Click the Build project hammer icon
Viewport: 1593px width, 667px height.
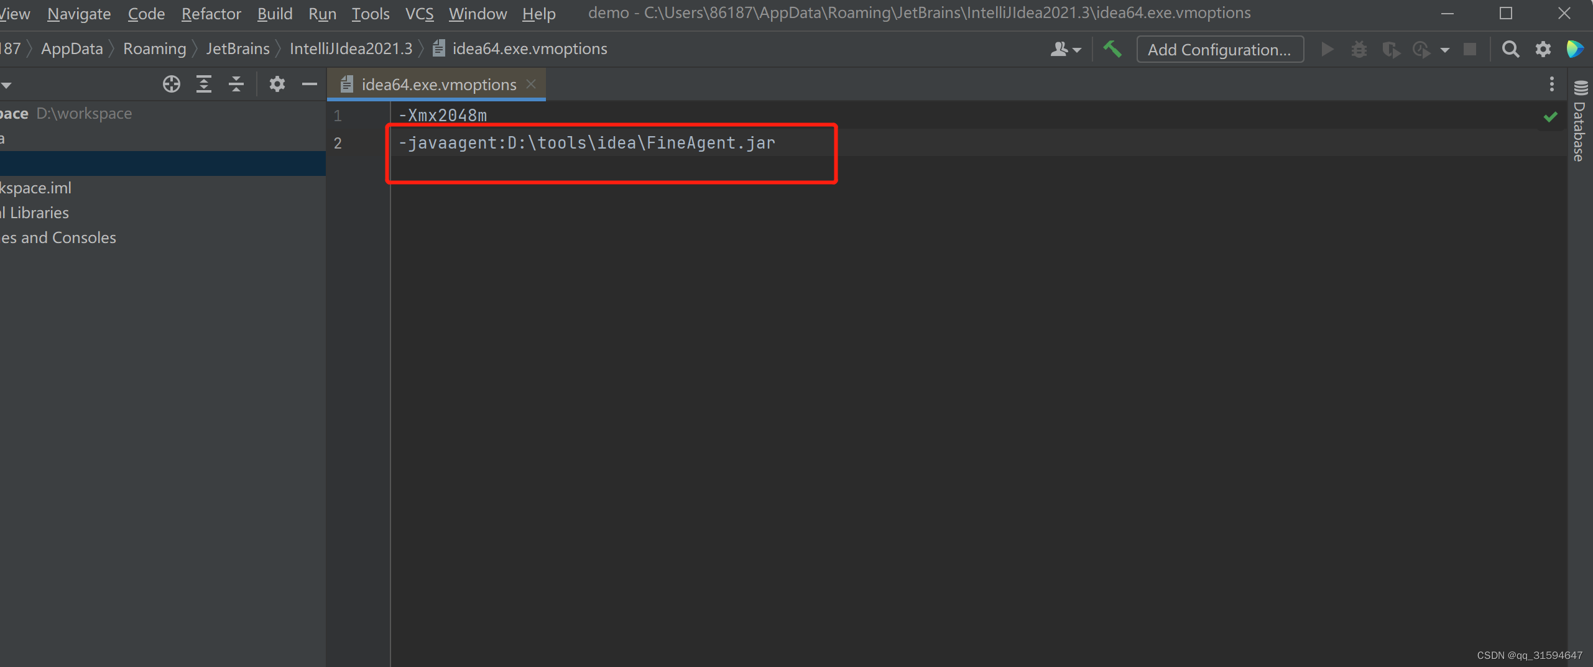[1112, 49]
